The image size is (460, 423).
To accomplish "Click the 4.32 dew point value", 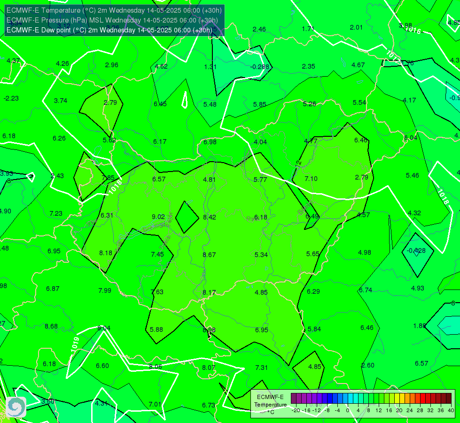I will point(414,213).
